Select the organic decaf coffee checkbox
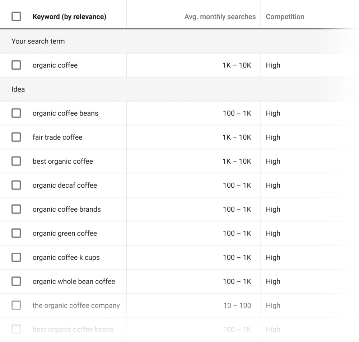This screenshot has height=342, width=359. [16, 185]
